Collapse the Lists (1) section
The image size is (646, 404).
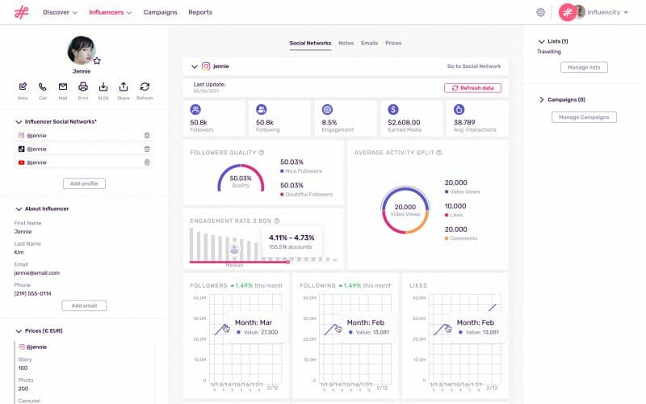coord(541,41)
